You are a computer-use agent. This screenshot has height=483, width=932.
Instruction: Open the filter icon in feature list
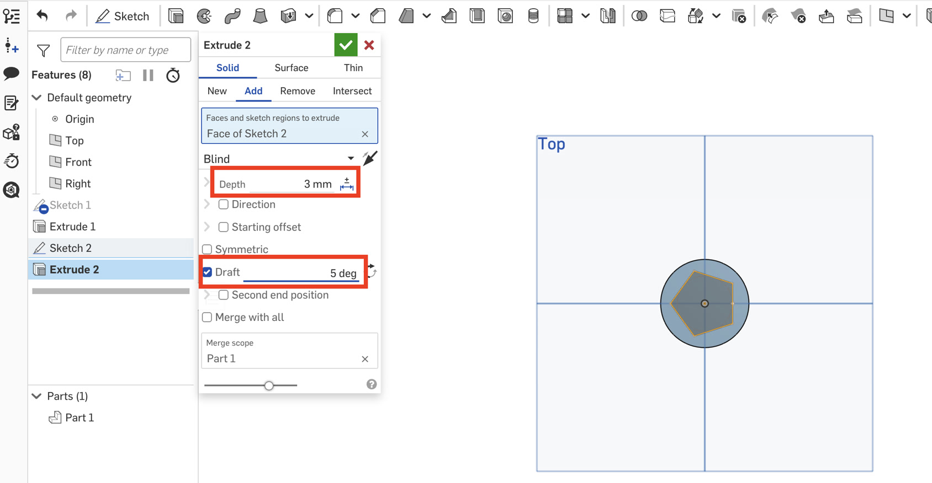(43, 50)
